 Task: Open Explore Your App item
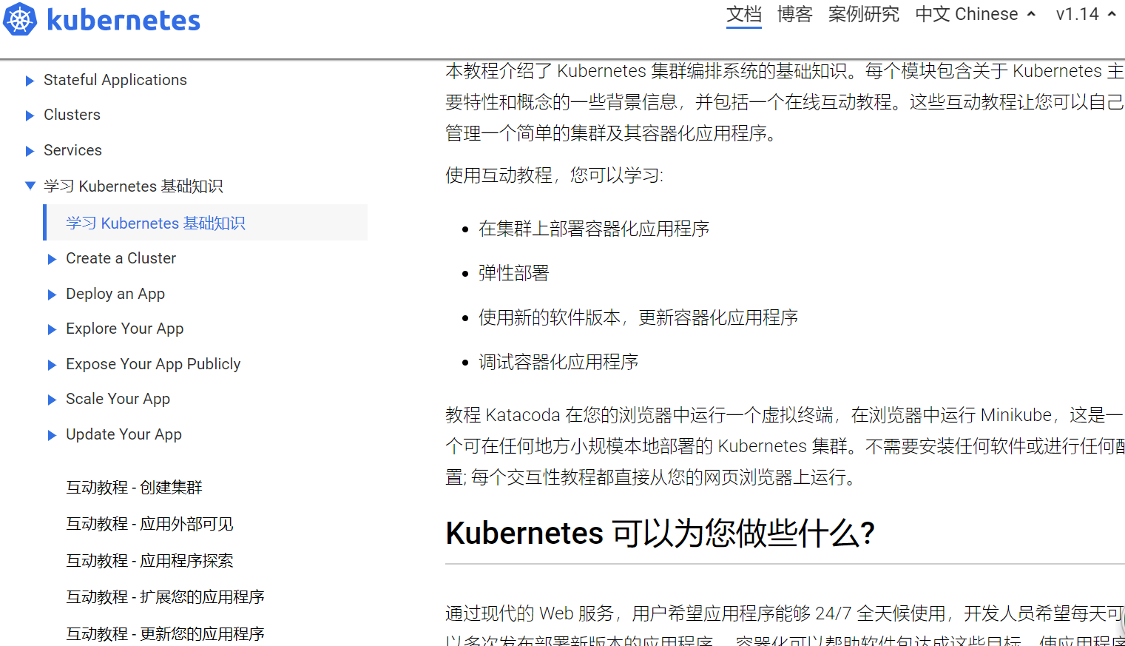[125, 329]
